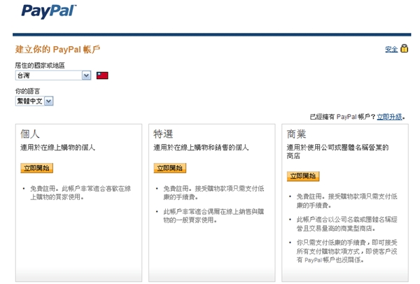Click the 特選 account heading
Image resolution: width=420 pixels, height=284 pixels.
pos(163,134)
